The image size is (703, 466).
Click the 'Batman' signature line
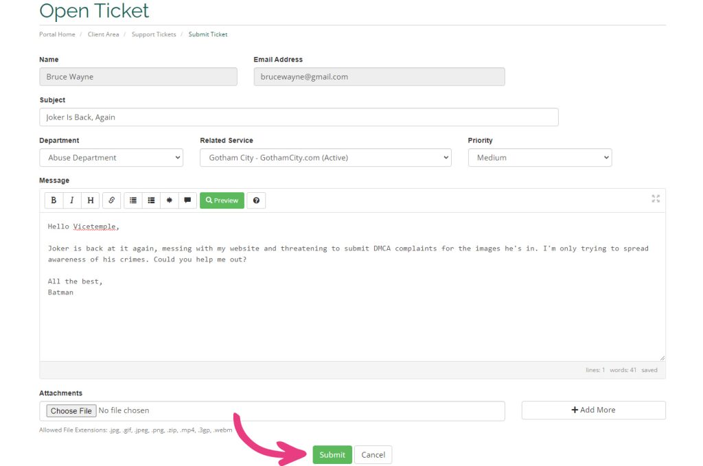[x=60, y=292]
